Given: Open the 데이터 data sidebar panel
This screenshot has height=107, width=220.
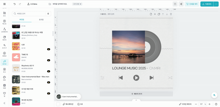Looking at the screenshot, I should (x=4, y=38).
